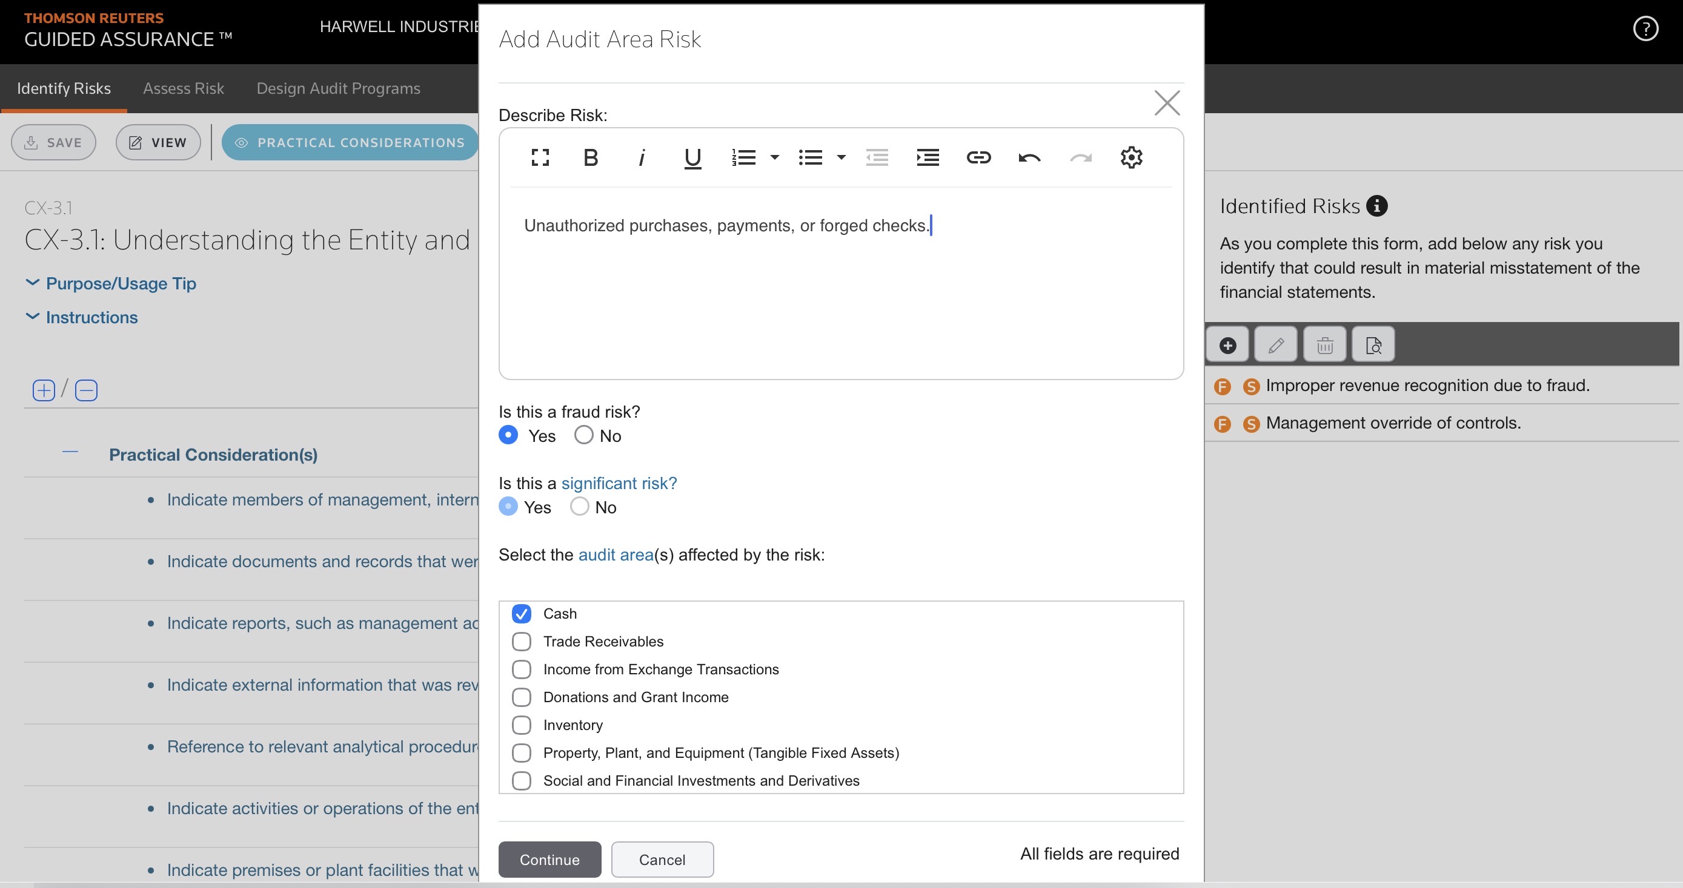Apply italic formatting in editor toolbar
The height and width of the screenshot is (888, 1683).
(x=642, y=157)
